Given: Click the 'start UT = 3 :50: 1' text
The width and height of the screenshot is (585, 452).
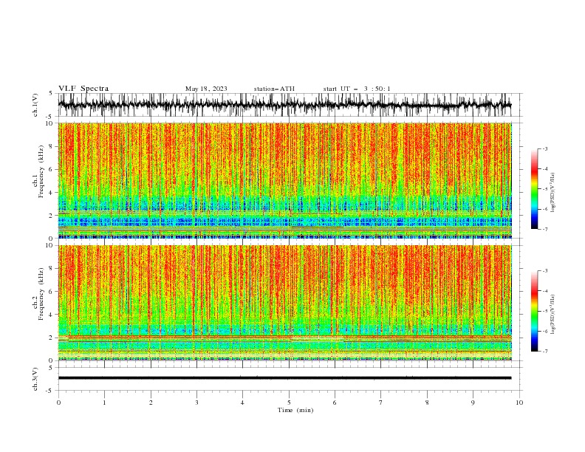Looking at the screenshot, I should pyautogui.click(x=357, y=89).
